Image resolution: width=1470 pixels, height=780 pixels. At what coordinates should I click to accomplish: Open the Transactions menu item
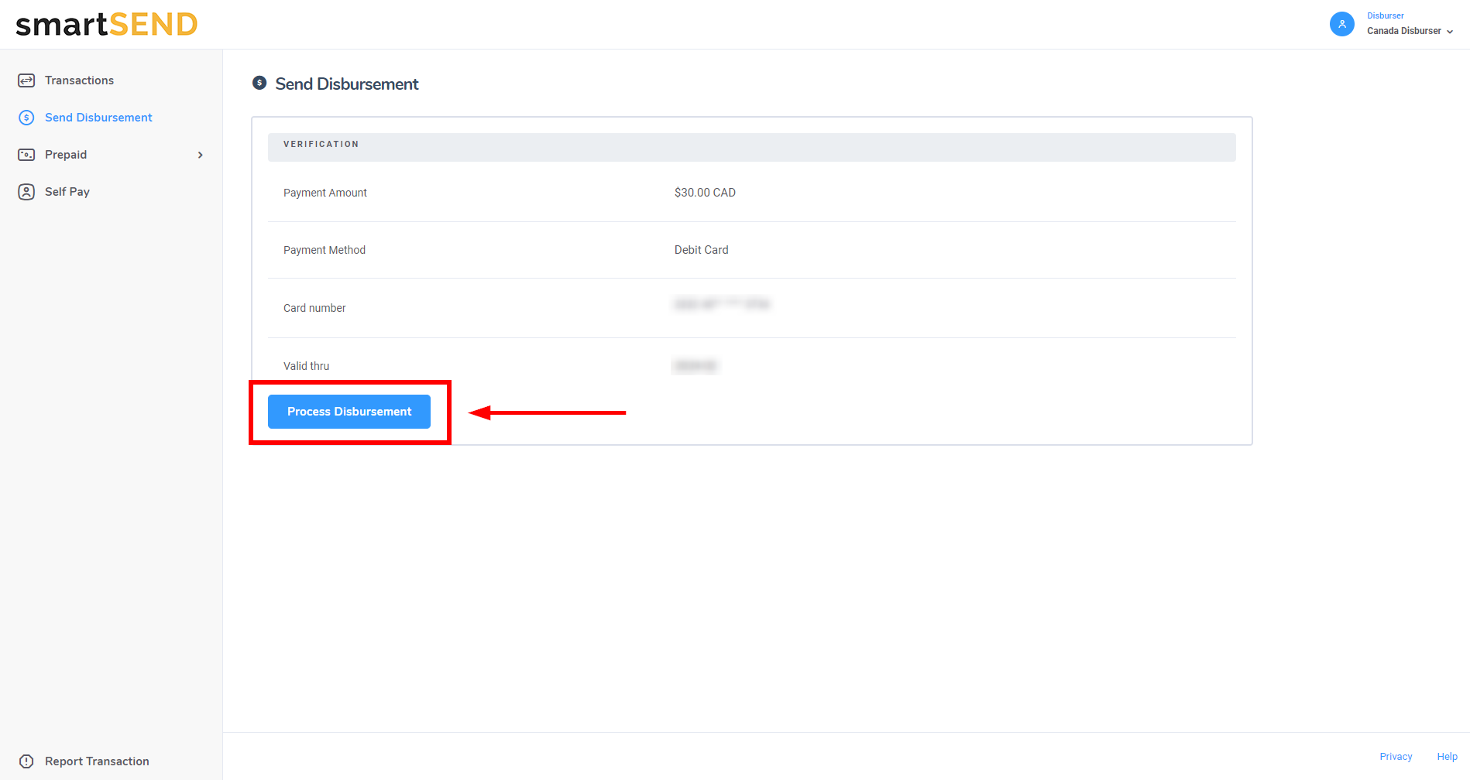(79, 80)
